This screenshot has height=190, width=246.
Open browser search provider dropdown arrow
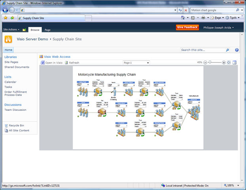click(x=242, y=10)
